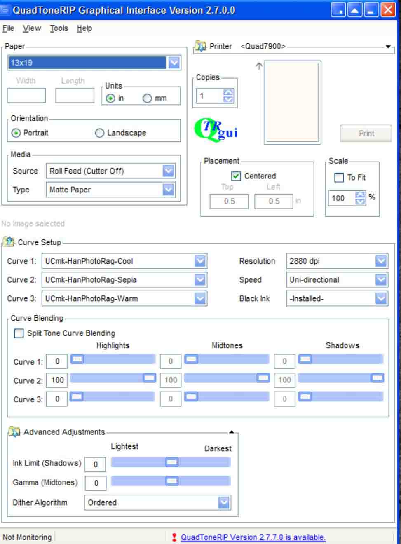This screenshot has width=401, height=544.
Task: Open the Paper size dropdown showing 13x19
Action: coord(174,63)
